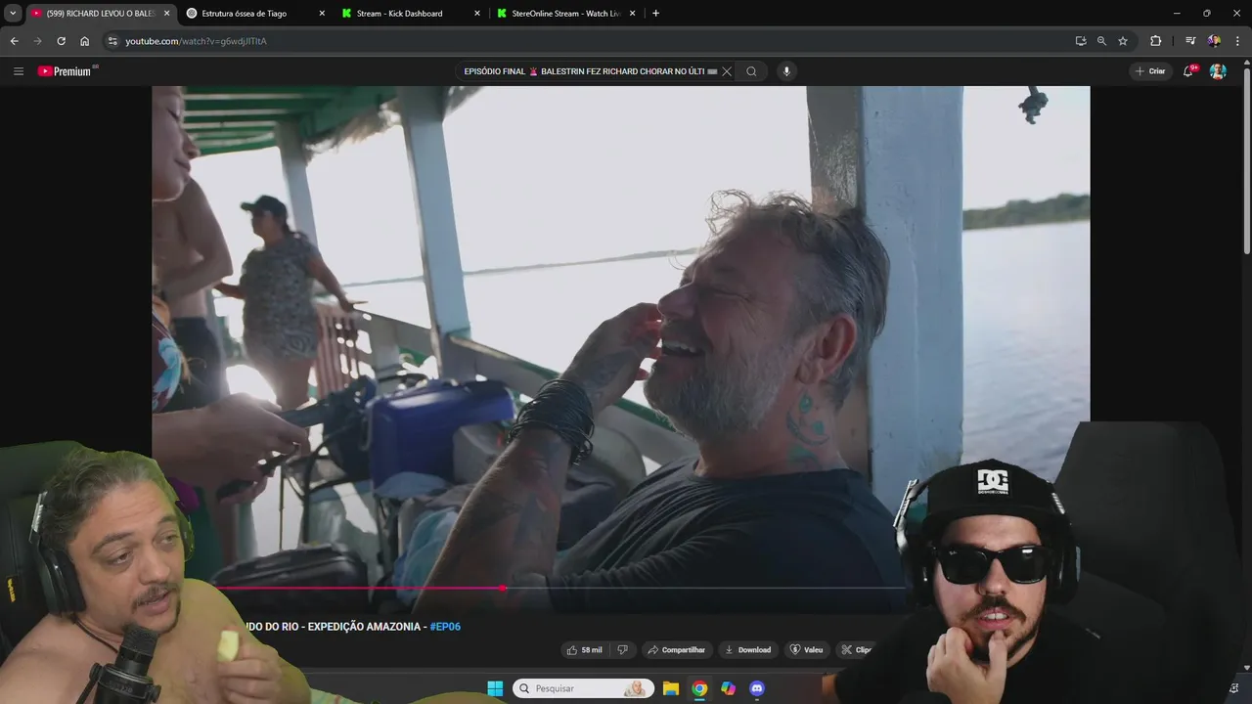The image size is (1252, 704).
Task: Open the Chrome profile avatar
Action: click(x=1214, y=41)
